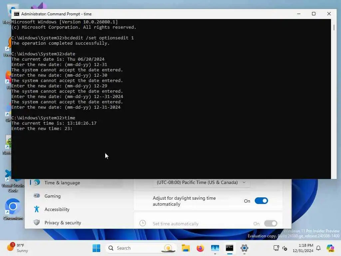Click the taskbar Search box
341x256 pixels.
tap(141, 248)
